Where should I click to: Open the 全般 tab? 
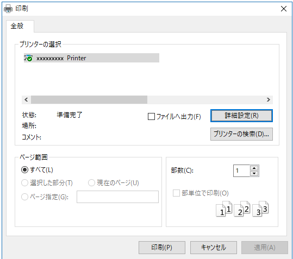coord(17,26)
